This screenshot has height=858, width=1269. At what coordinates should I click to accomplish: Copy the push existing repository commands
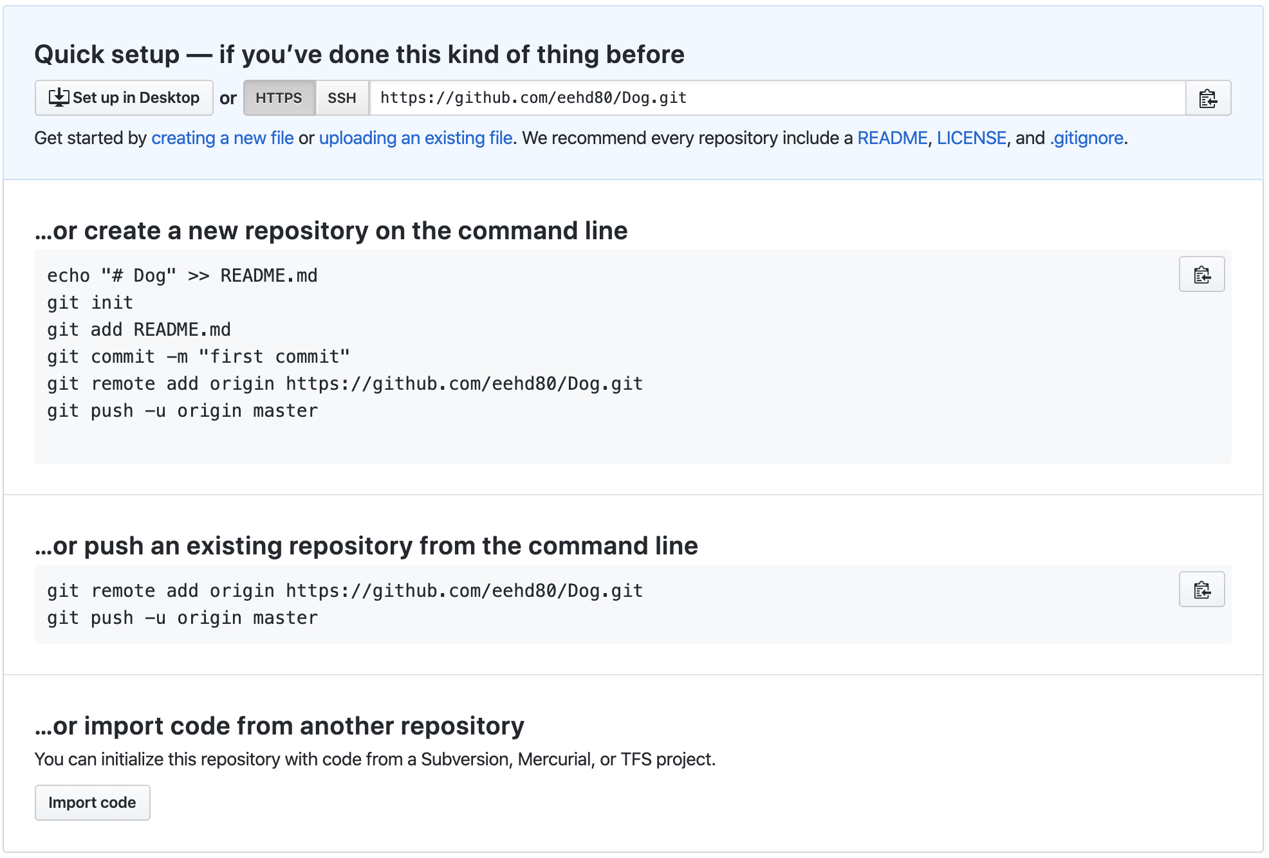coord(1201,590)
